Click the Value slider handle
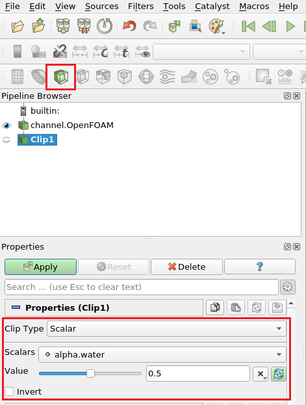 click(x=90, y=373)
